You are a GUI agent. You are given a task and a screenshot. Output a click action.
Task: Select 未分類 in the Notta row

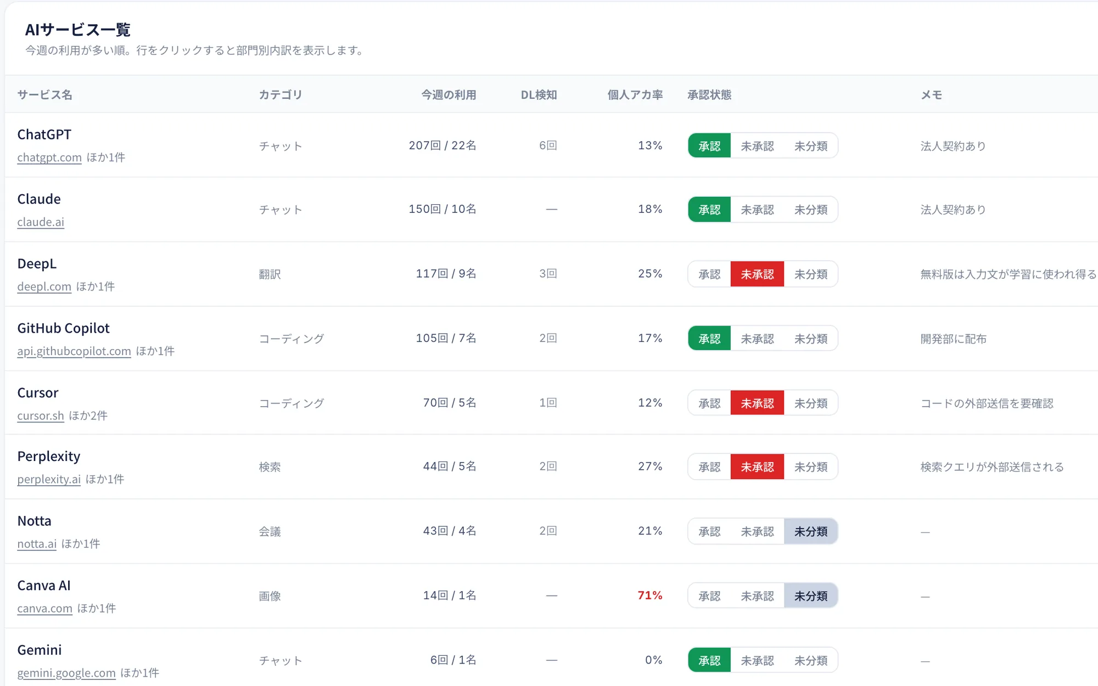(x=811, y=531)
